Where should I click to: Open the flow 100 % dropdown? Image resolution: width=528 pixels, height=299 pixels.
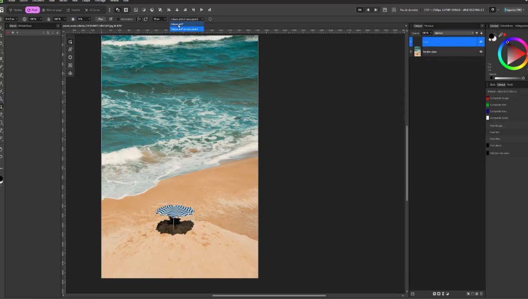point(60,19)
